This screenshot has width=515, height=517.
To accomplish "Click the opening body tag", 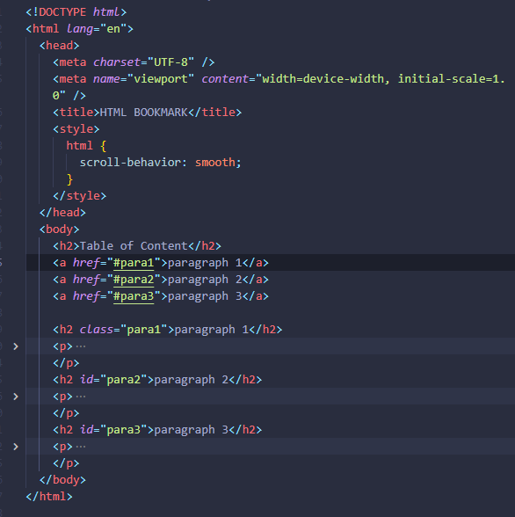I will click(59, 229).
